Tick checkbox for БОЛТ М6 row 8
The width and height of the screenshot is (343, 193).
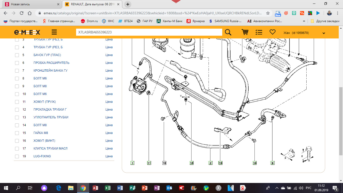17,78
